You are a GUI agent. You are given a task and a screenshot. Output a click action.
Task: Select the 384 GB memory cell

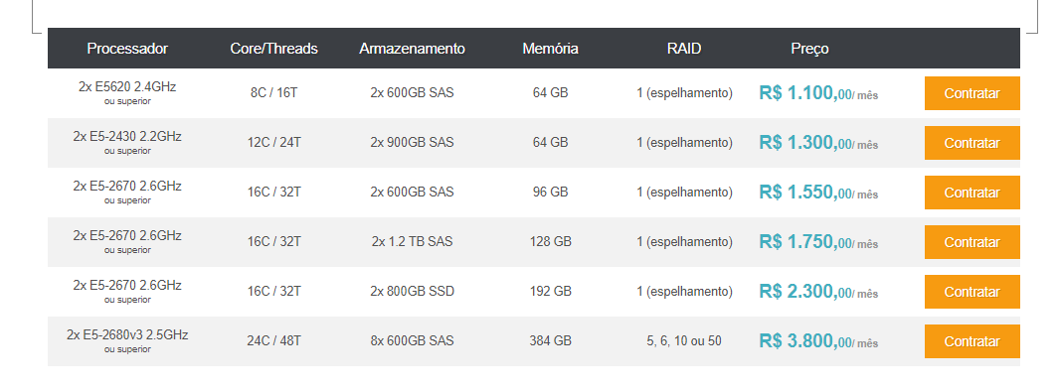550,341
